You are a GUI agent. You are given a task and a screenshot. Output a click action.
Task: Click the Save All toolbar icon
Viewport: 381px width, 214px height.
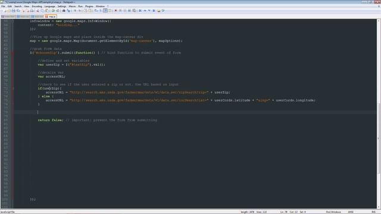pos(18,11)
